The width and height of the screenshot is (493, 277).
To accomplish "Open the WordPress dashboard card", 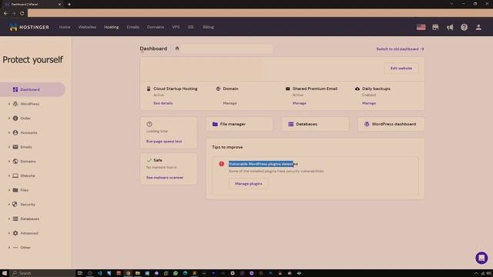I will pos(391,124).
